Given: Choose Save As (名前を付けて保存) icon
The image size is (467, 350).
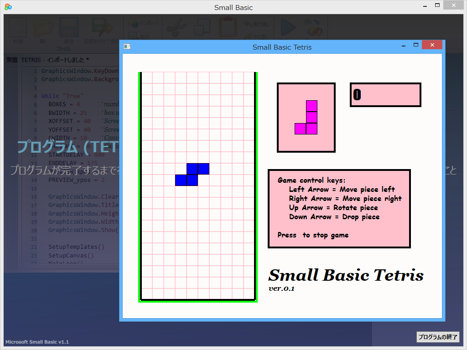Looking at the screenshot, I should (102, 27).
